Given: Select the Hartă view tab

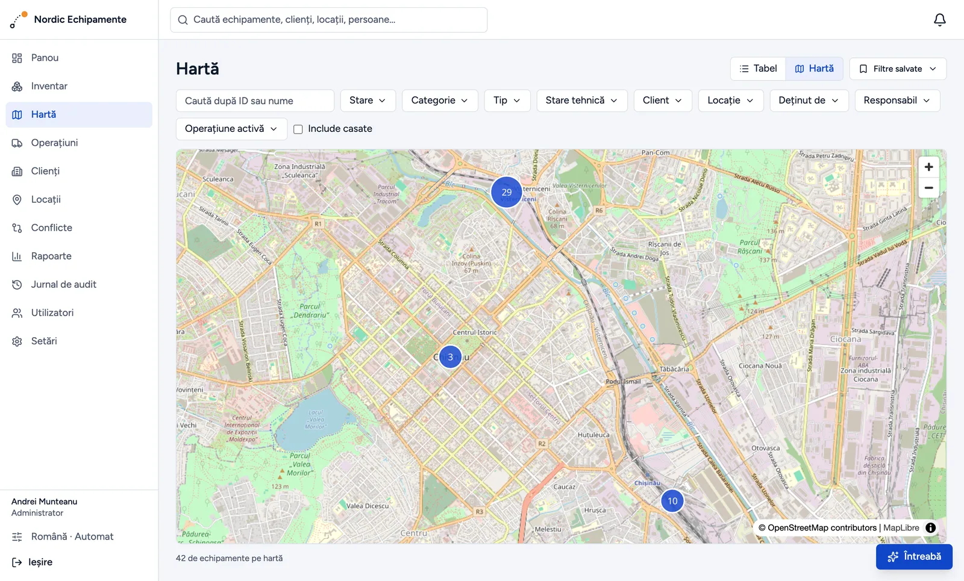Looking at the screenshot, I should click(814, 69).
